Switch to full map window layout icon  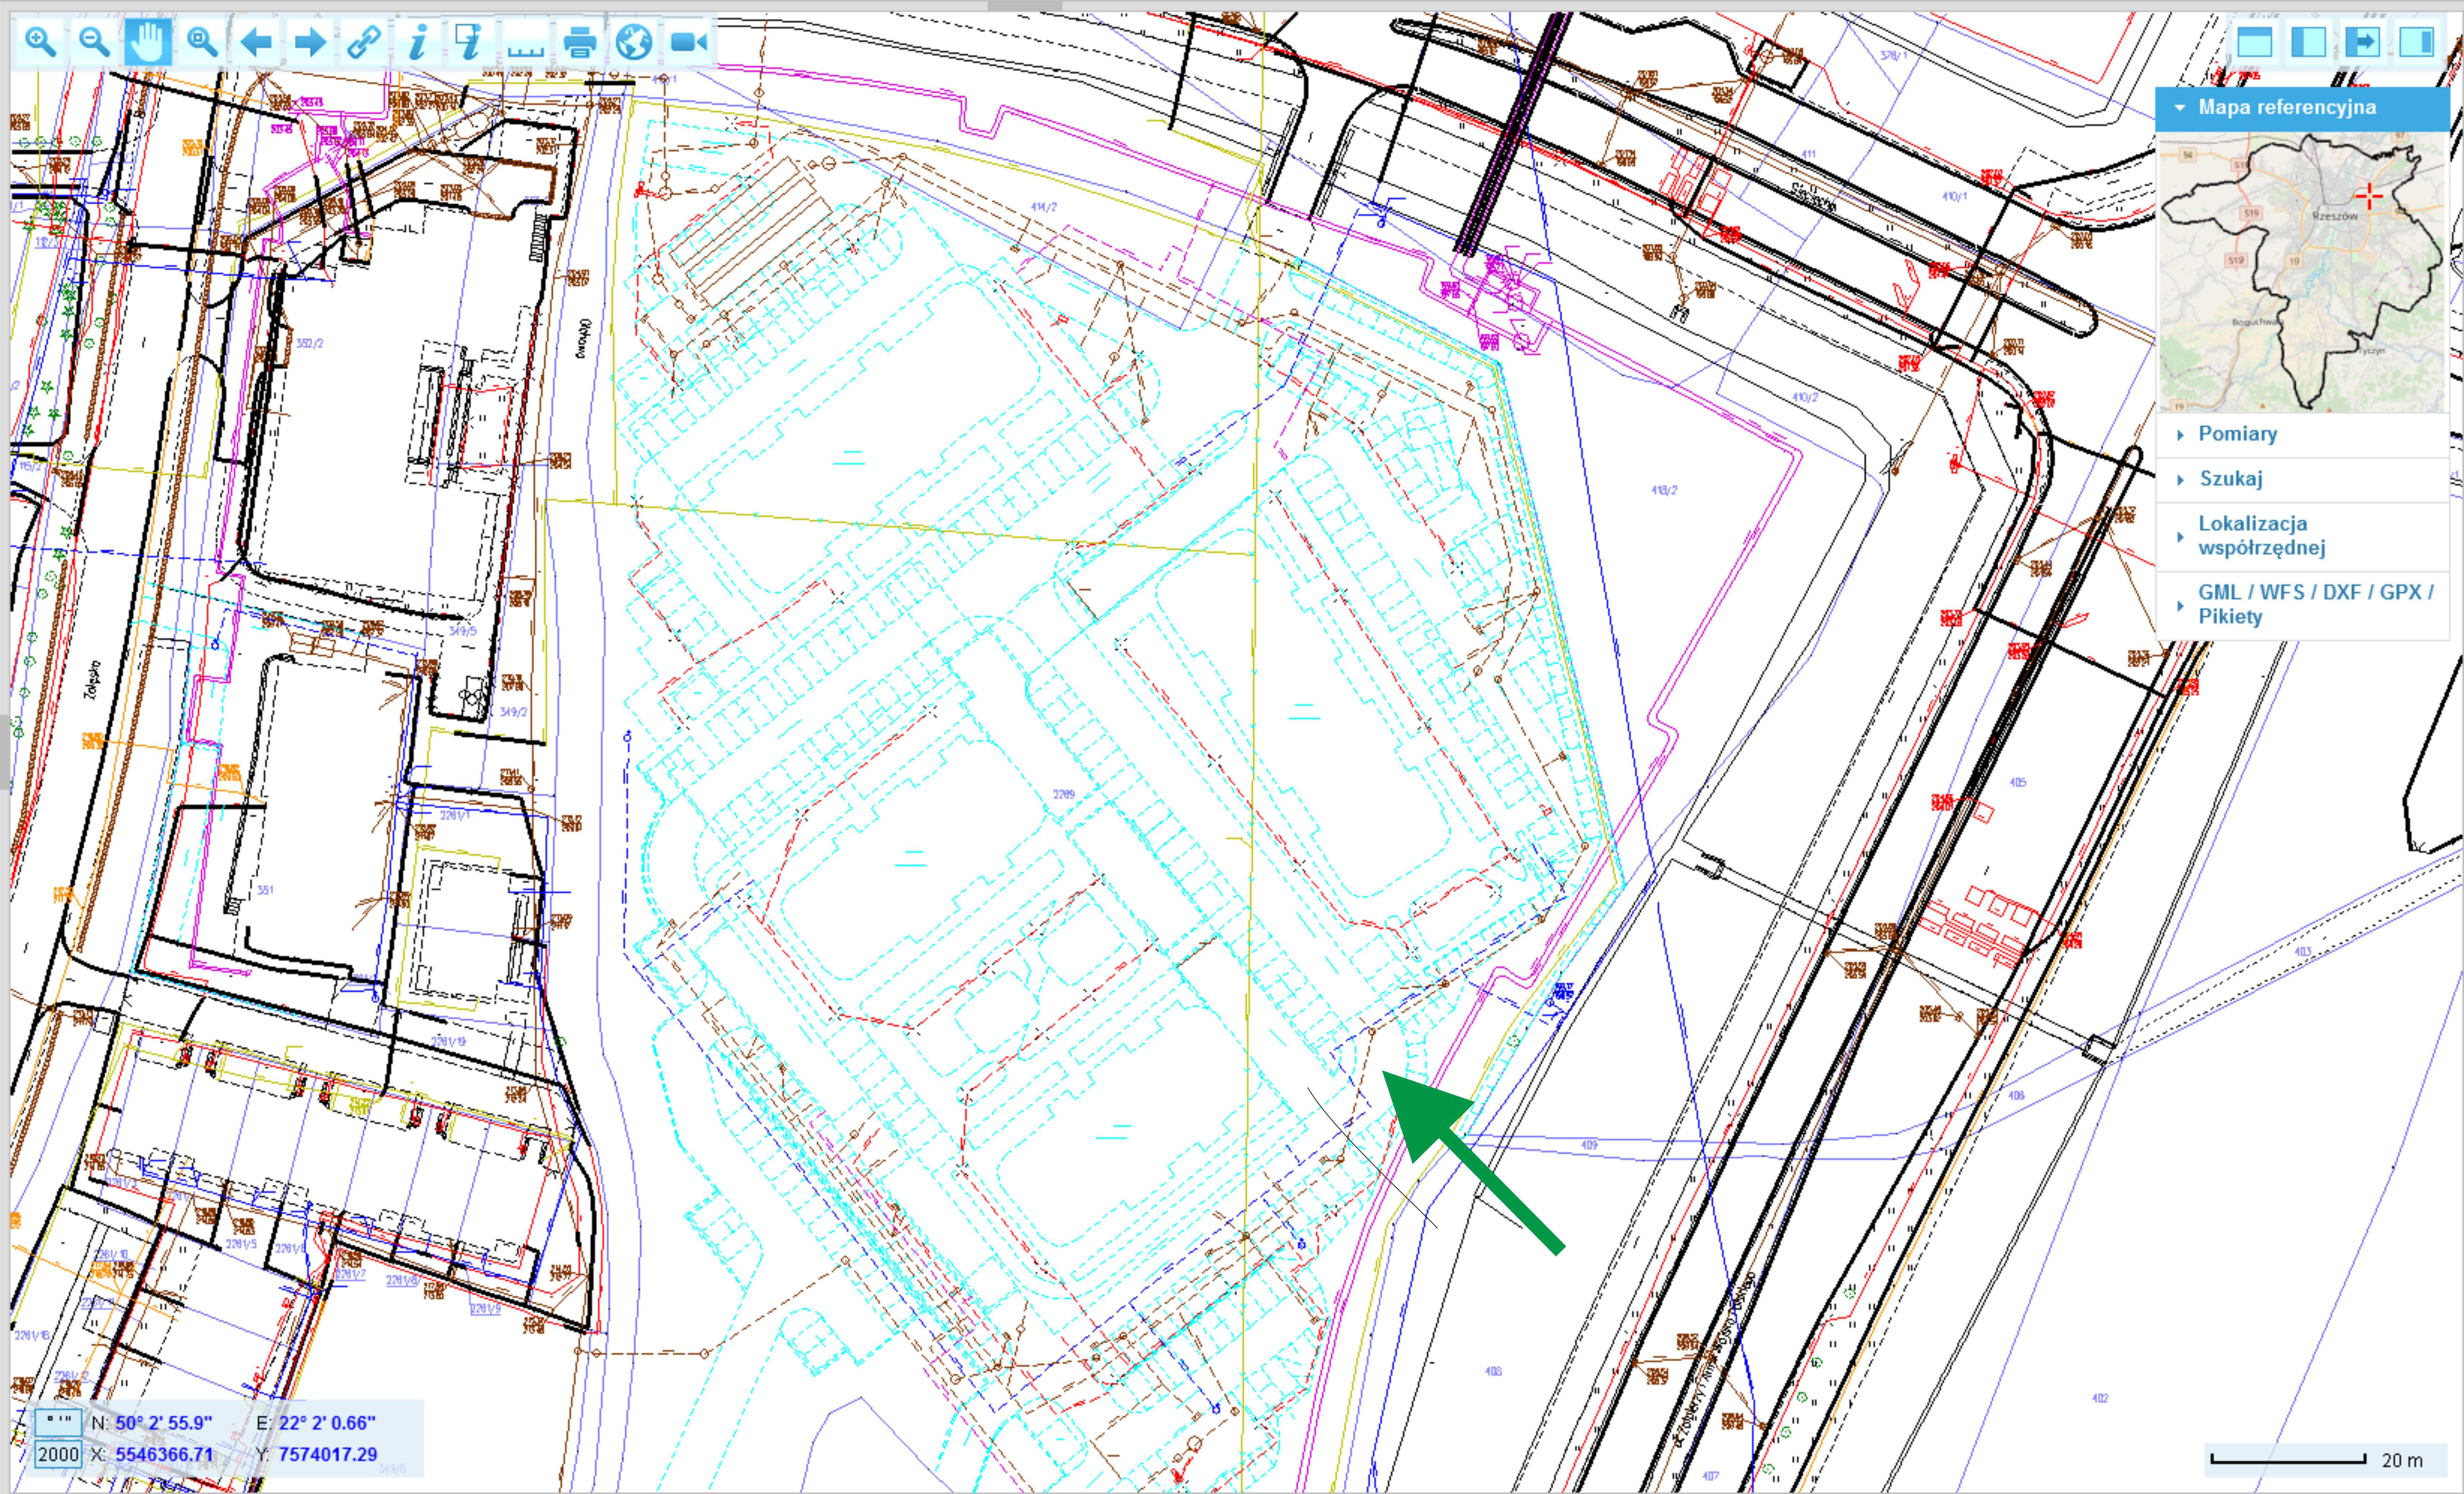[2255, 42]
